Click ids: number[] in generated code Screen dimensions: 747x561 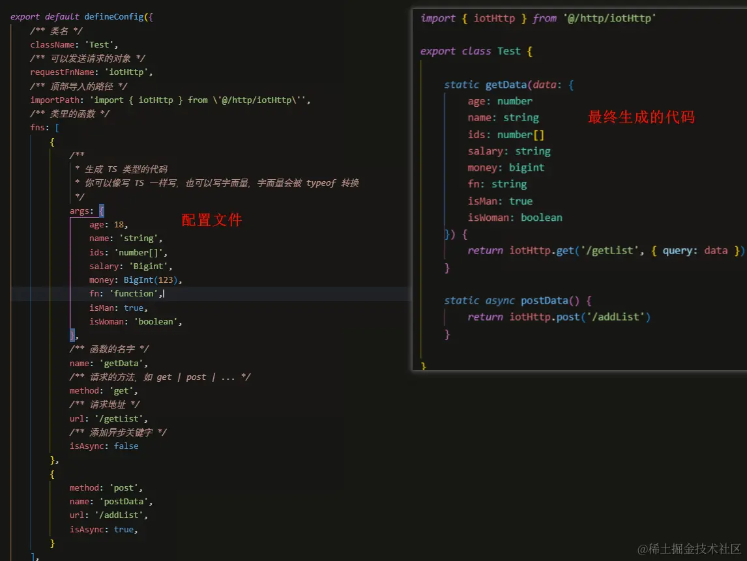tap(506, 135)
